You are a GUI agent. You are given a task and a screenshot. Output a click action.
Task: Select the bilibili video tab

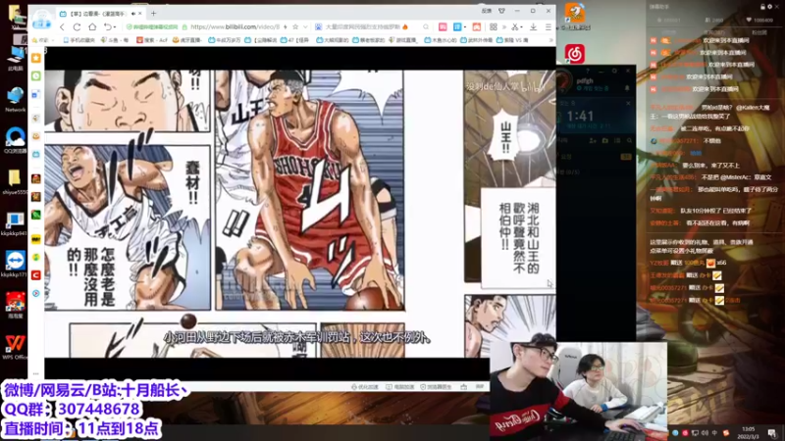tap(100, 14)
